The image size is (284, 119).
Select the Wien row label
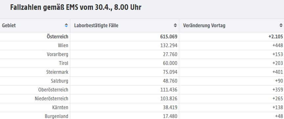click(x=63, y=45)
